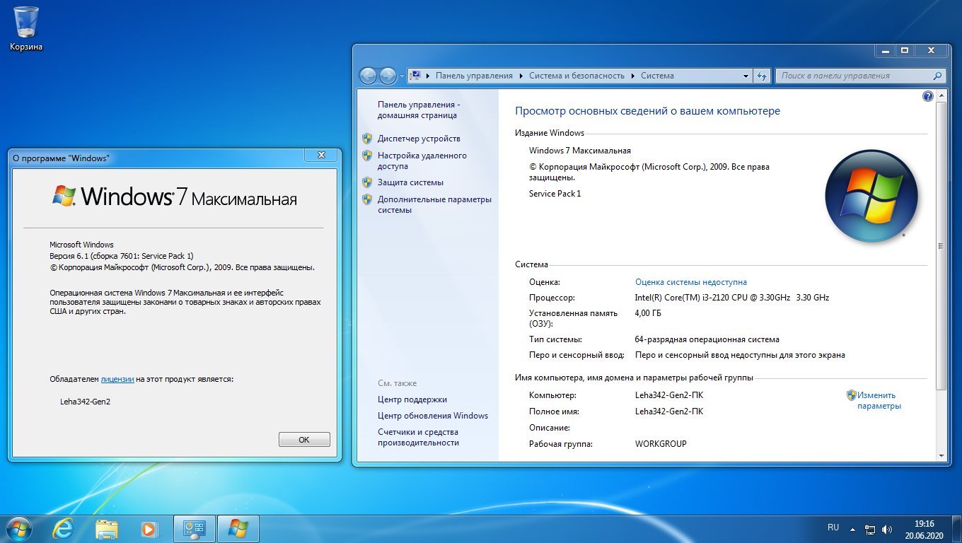962x543 pixels.
Task: Expand arrow after Панель управления breadcrumb
Action: click(x=521, y=76)
